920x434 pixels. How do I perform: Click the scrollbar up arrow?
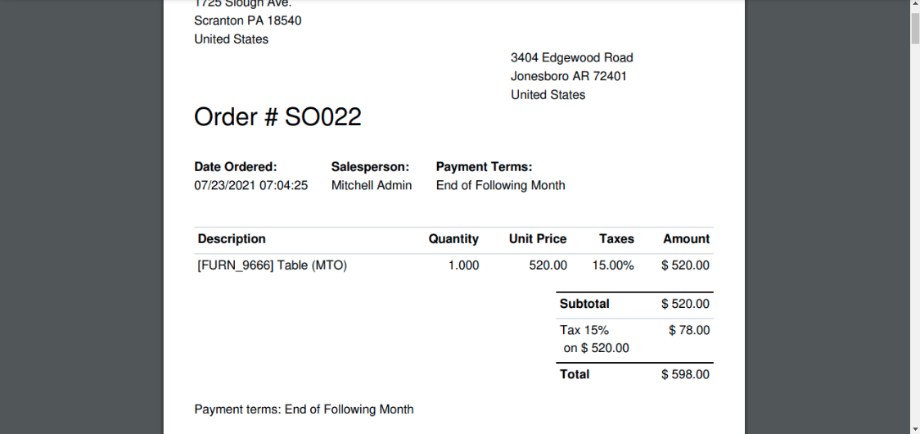(915, 4)
